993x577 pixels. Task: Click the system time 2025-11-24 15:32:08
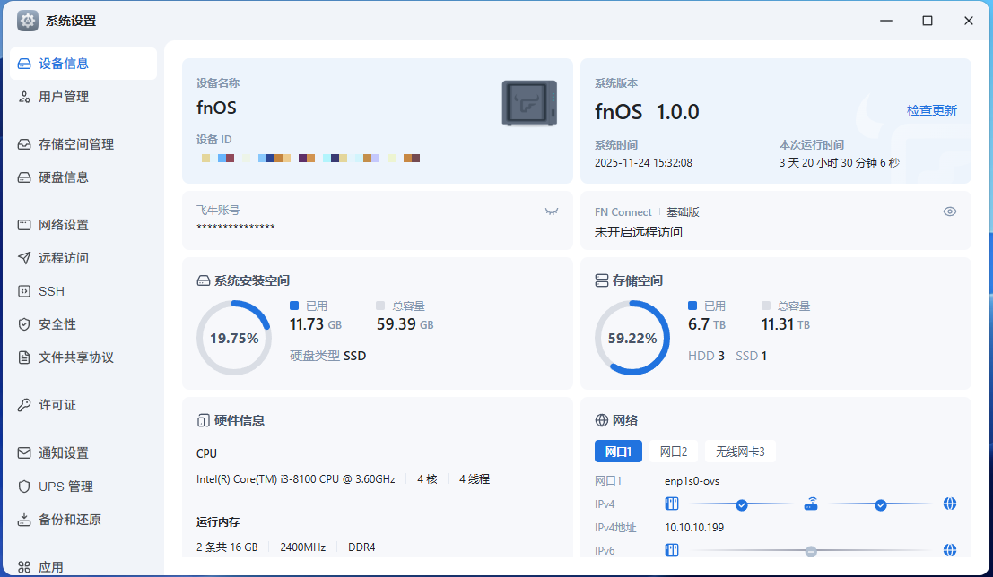click(x=643, y=162)
